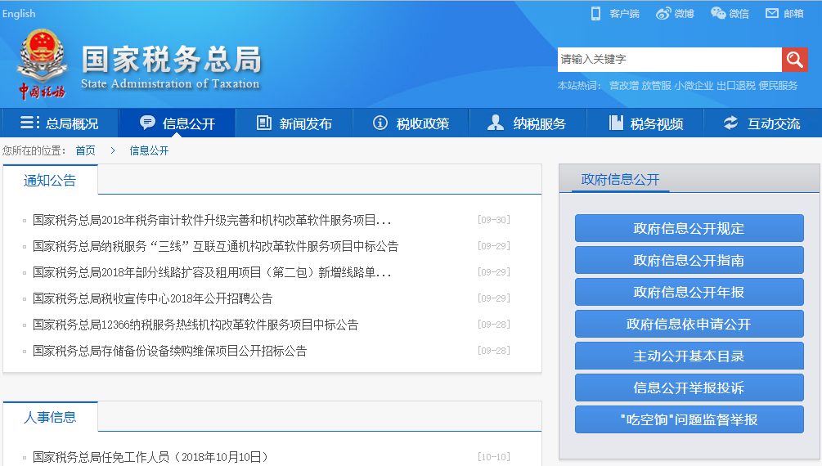
Task: Click the breadcrumb chevron arrow separator
Action: click(113, 151)
